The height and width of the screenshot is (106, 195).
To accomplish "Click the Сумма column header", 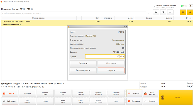I will [x=164, y=18].
